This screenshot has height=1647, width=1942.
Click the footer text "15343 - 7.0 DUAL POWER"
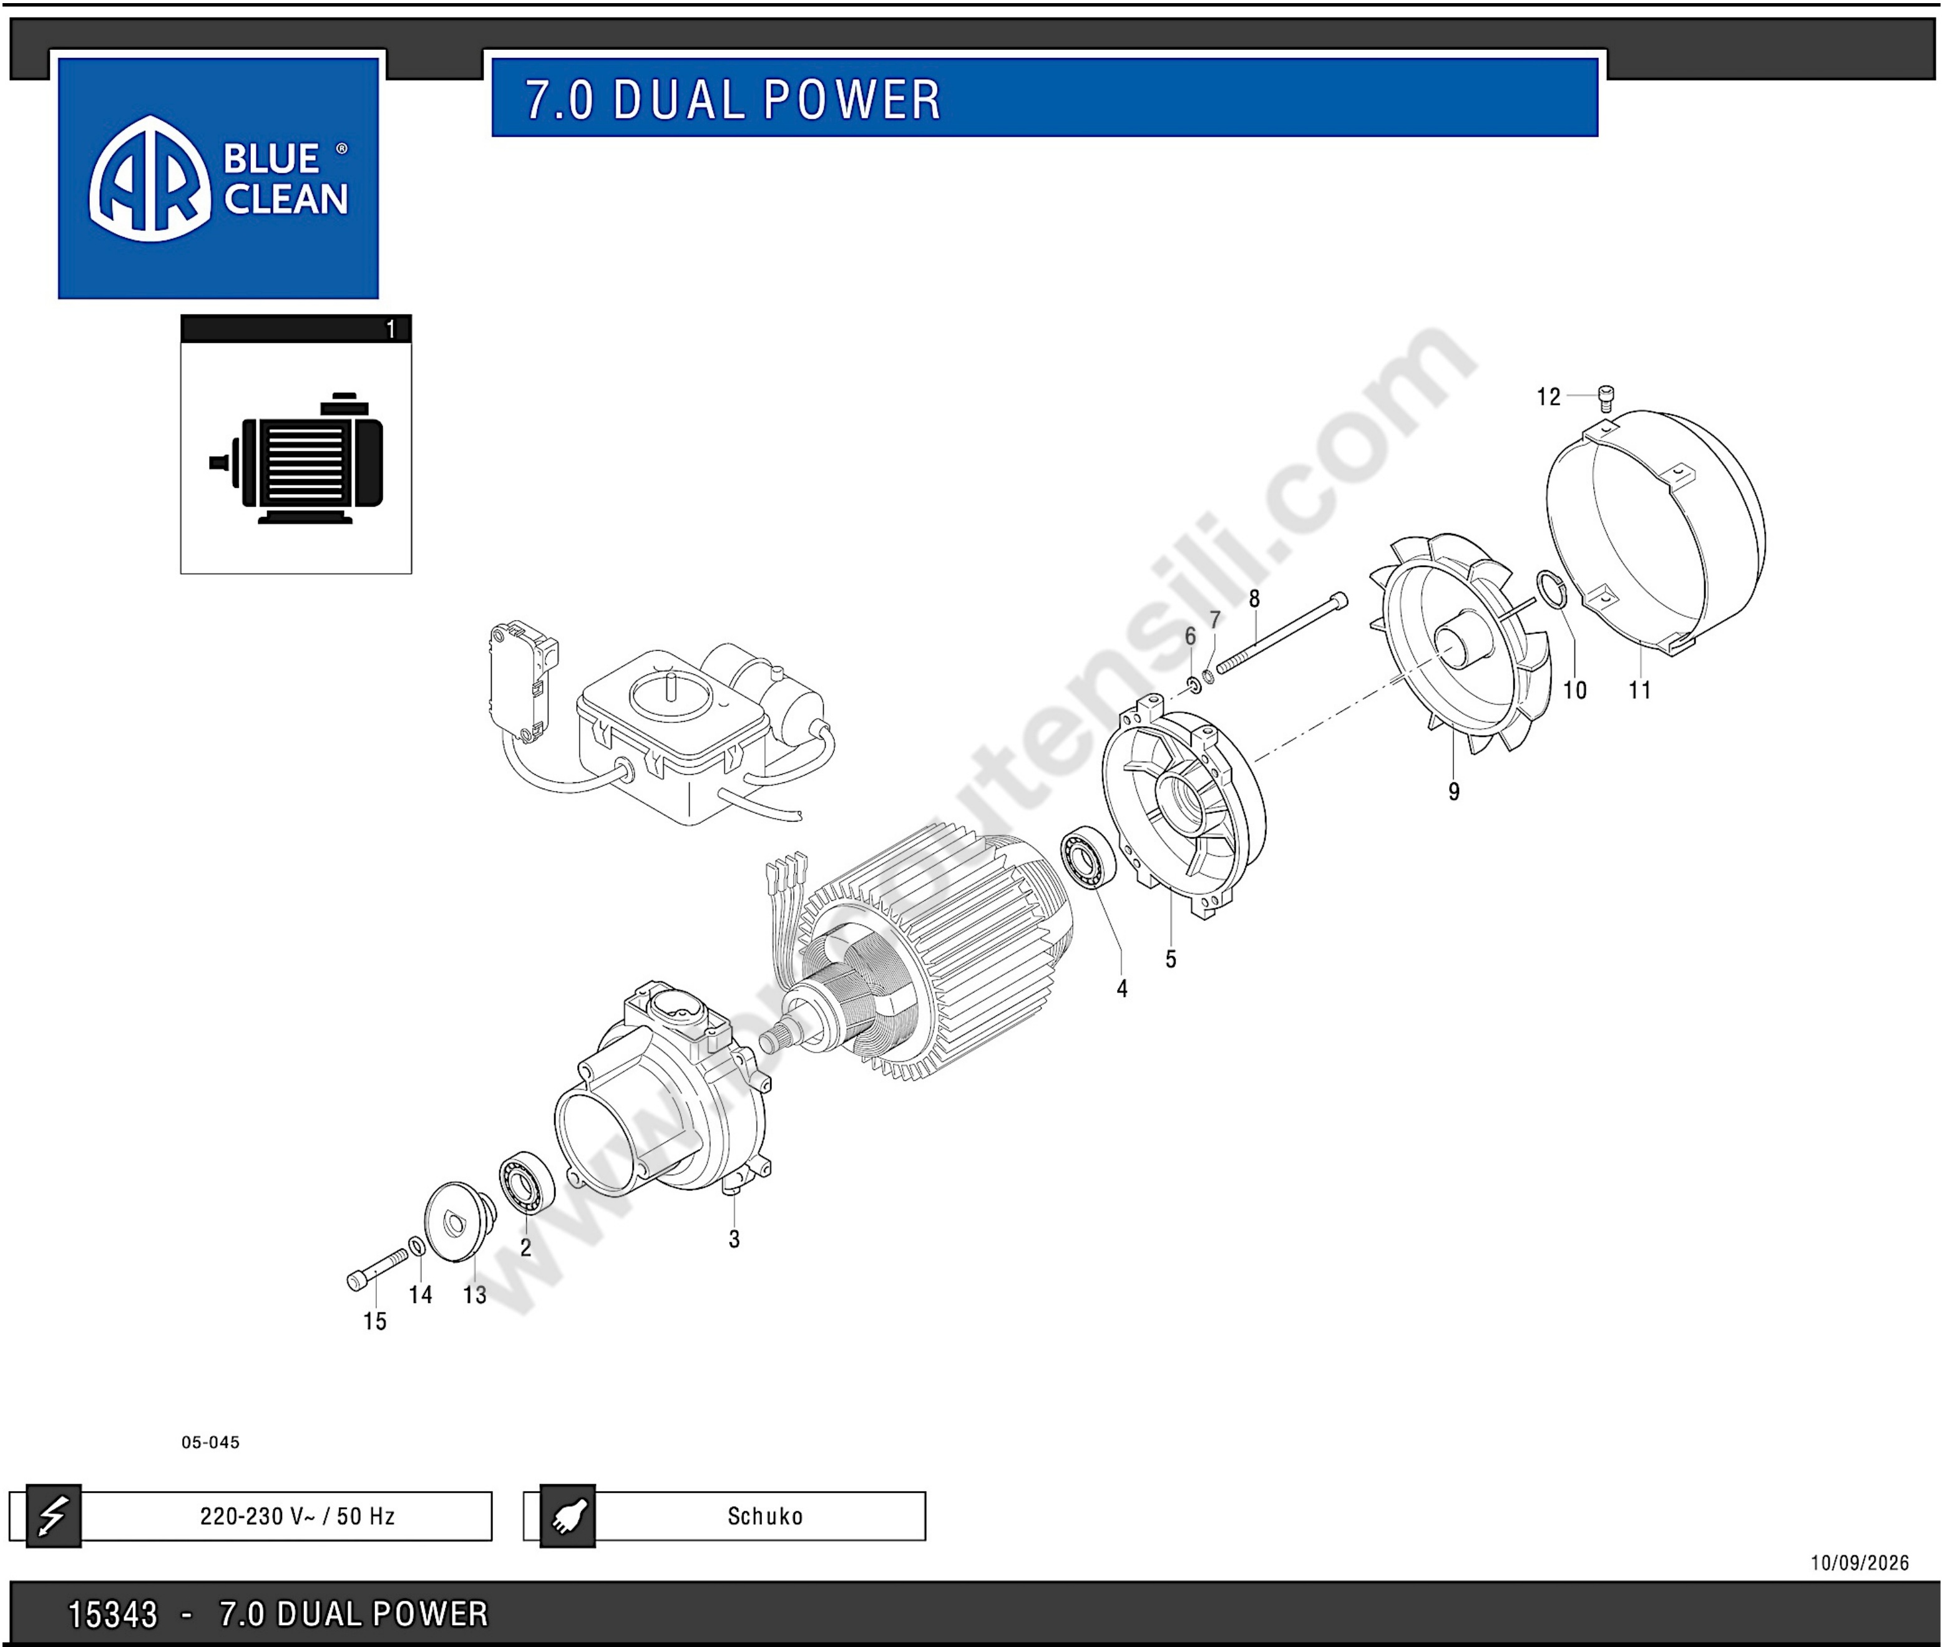[278, 1613]
